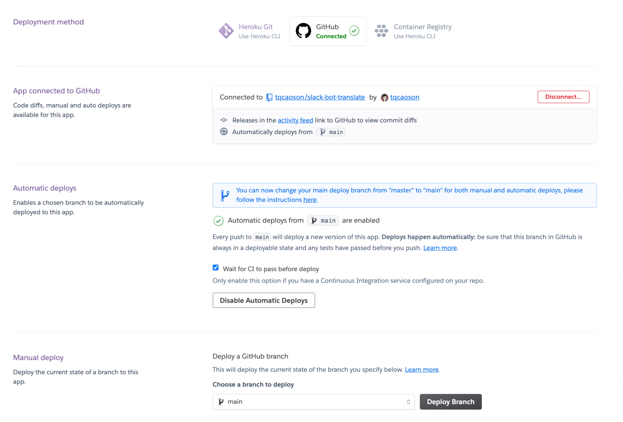
Task: Click the auto-deploy sync icon
Action: click(x=224, y=131)
